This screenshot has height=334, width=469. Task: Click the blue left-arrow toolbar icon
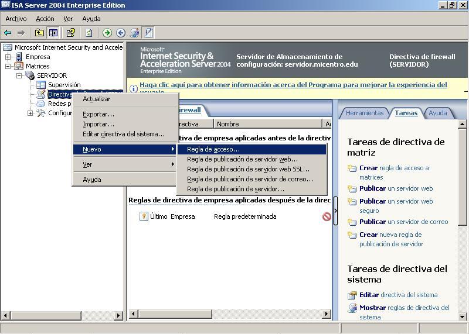click(121, 33)
